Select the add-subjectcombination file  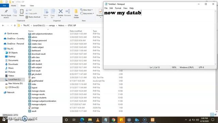pos(42,34)
